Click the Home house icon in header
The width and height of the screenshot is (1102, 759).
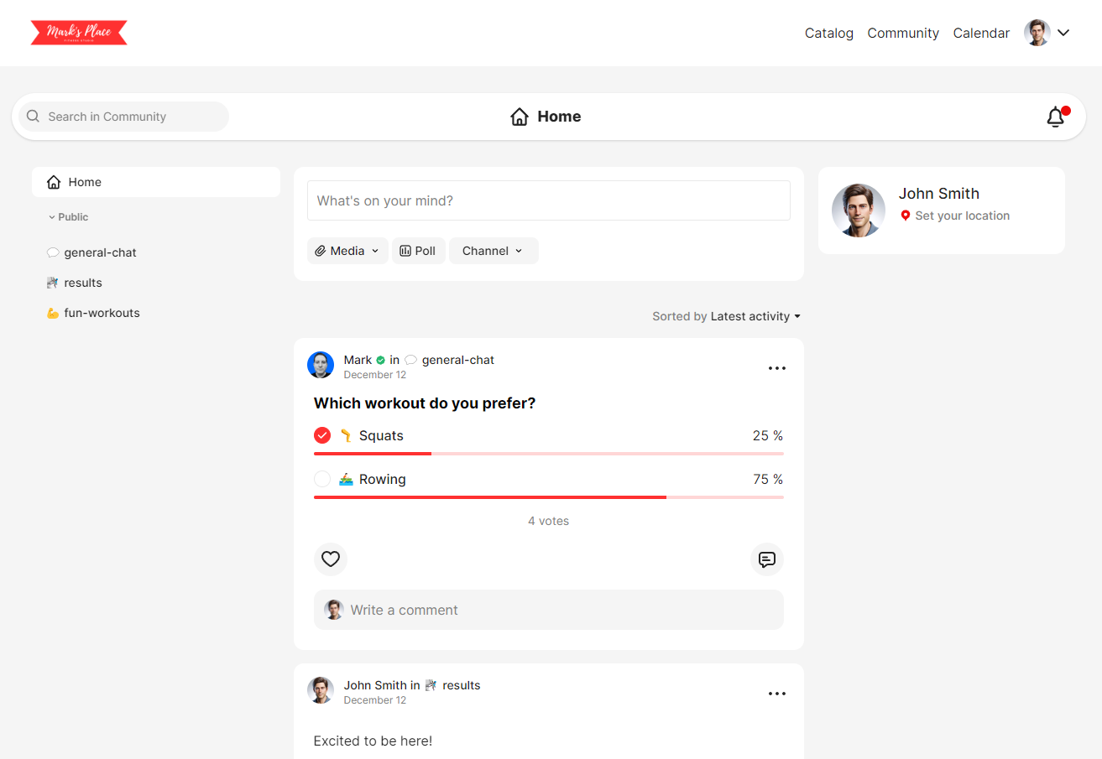point(520,117)
